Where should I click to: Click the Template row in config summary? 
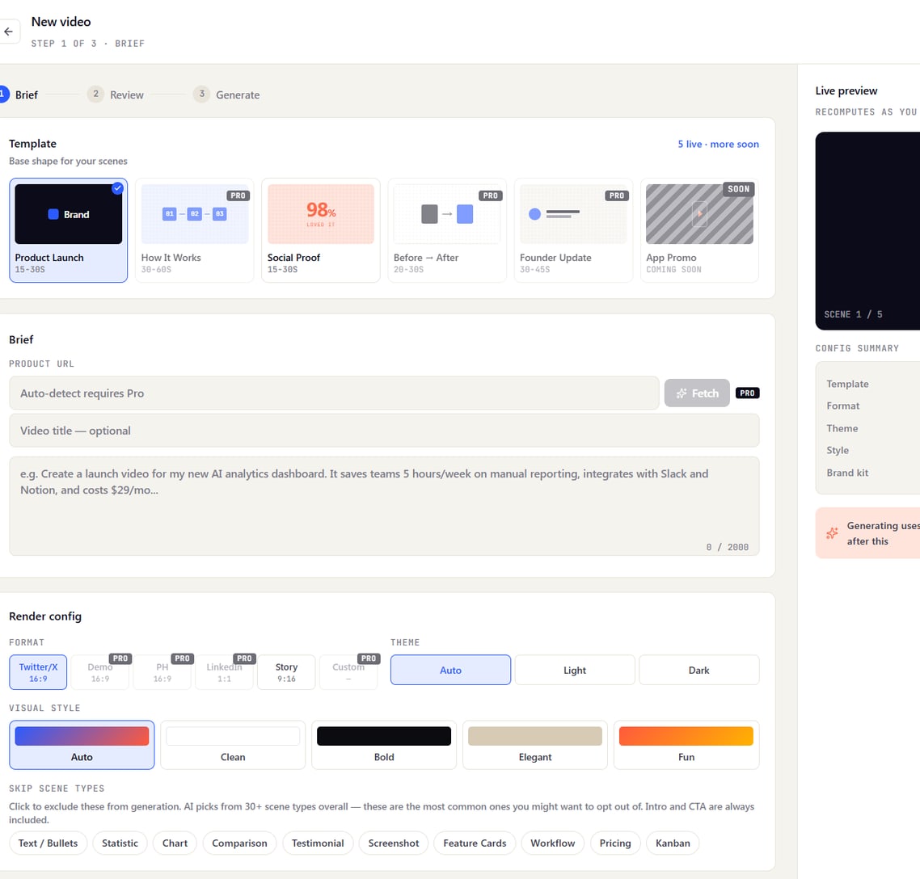pos(873,384)
